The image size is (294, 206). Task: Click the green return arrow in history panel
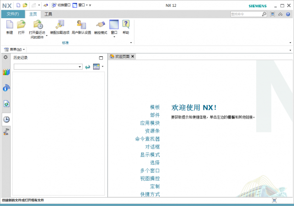coord(87,67)
